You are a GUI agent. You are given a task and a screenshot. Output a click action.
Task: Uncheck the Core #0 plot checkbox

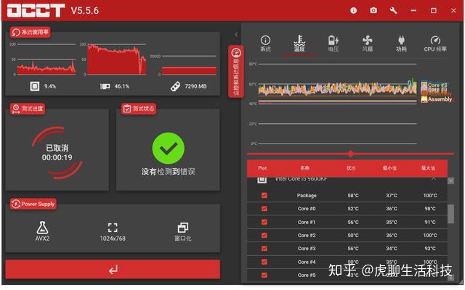coord(264,209)
